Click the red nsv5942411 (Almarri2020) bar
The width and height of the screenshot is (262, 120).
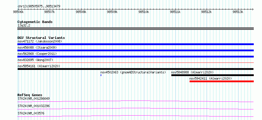click(222, 81)
